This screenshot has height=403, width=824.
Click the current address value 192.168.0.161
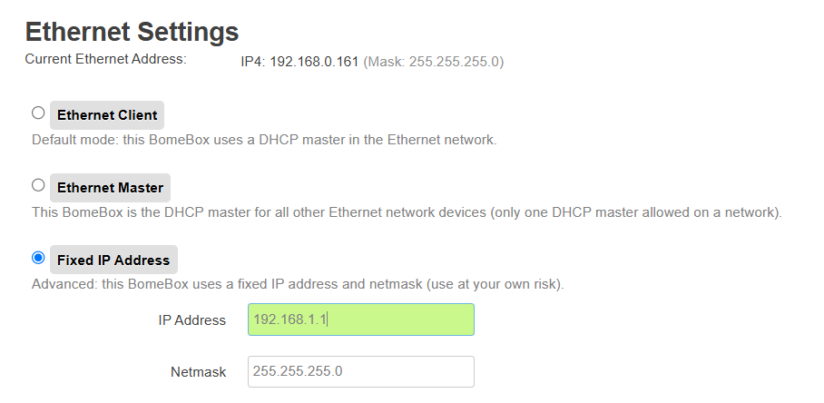[314, 62]
